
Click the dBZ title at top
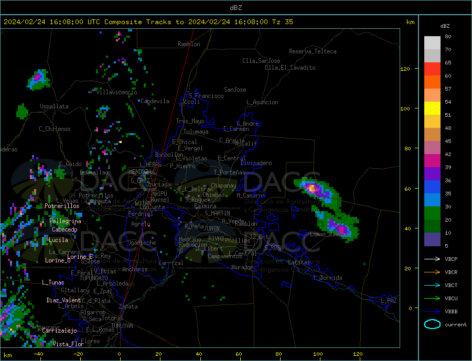click(235, 8)
